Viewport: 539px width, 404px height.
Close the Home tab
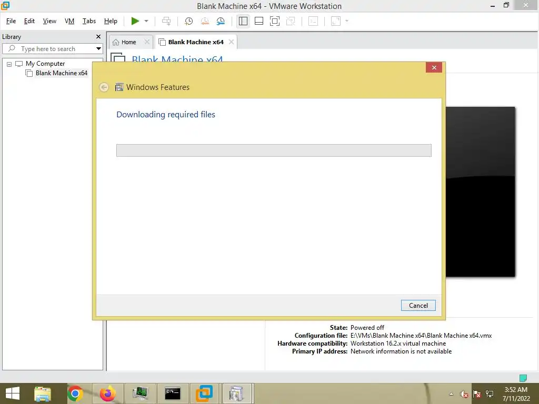(147, 42)
